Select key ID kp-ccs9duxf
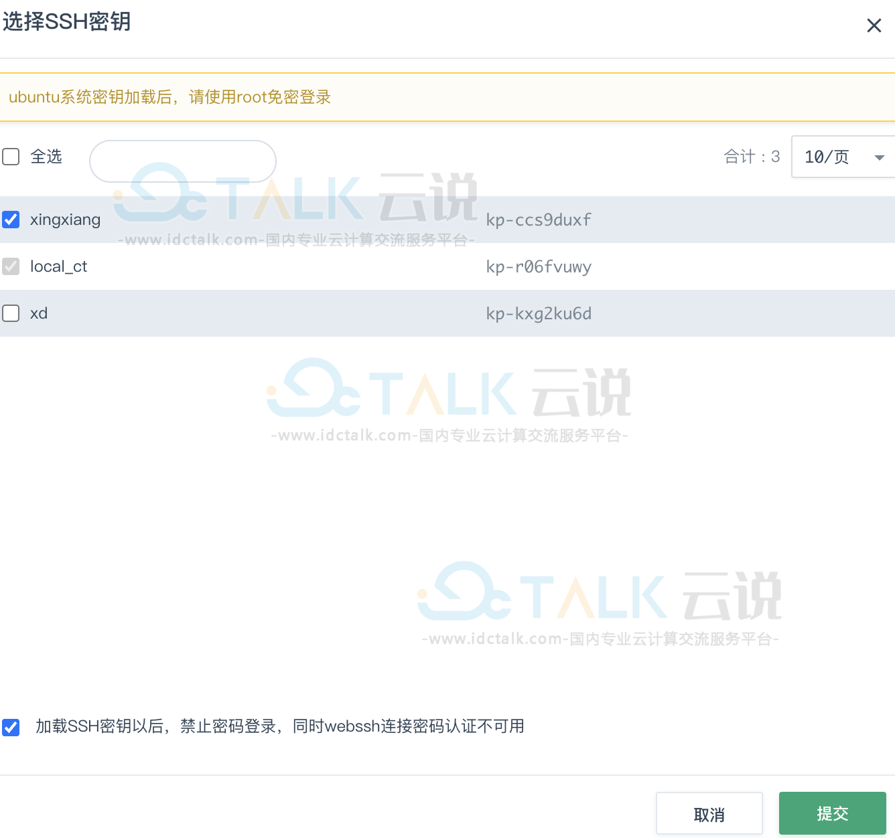895x838 pixels. (539, 220)
